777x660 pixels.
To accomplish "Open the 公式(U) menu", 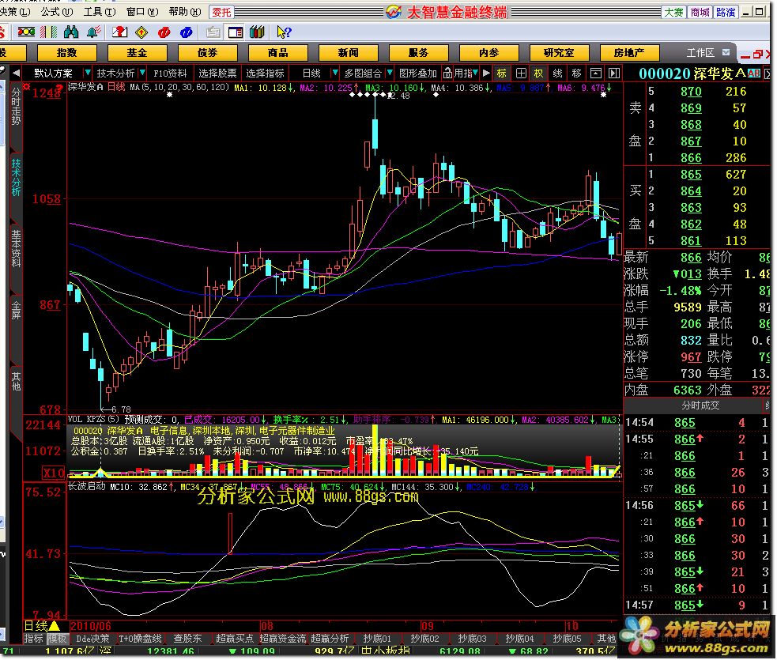I will [x=56, y=11].
